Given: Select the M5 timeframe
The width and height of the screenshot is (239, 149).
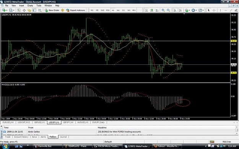Looking at the screenshot, I should click(x=97, y=10).
